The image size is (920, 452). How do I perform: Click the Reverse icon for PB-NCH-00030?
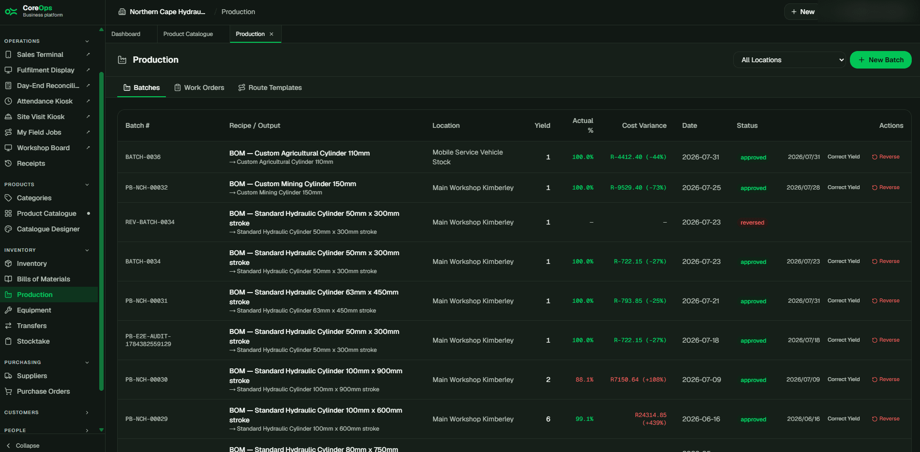[875, 380]
